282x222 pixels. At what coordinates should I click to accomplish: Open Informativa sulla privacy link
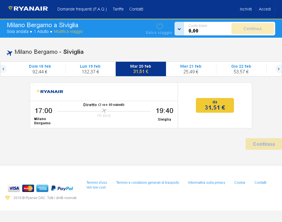coord(207,183)
